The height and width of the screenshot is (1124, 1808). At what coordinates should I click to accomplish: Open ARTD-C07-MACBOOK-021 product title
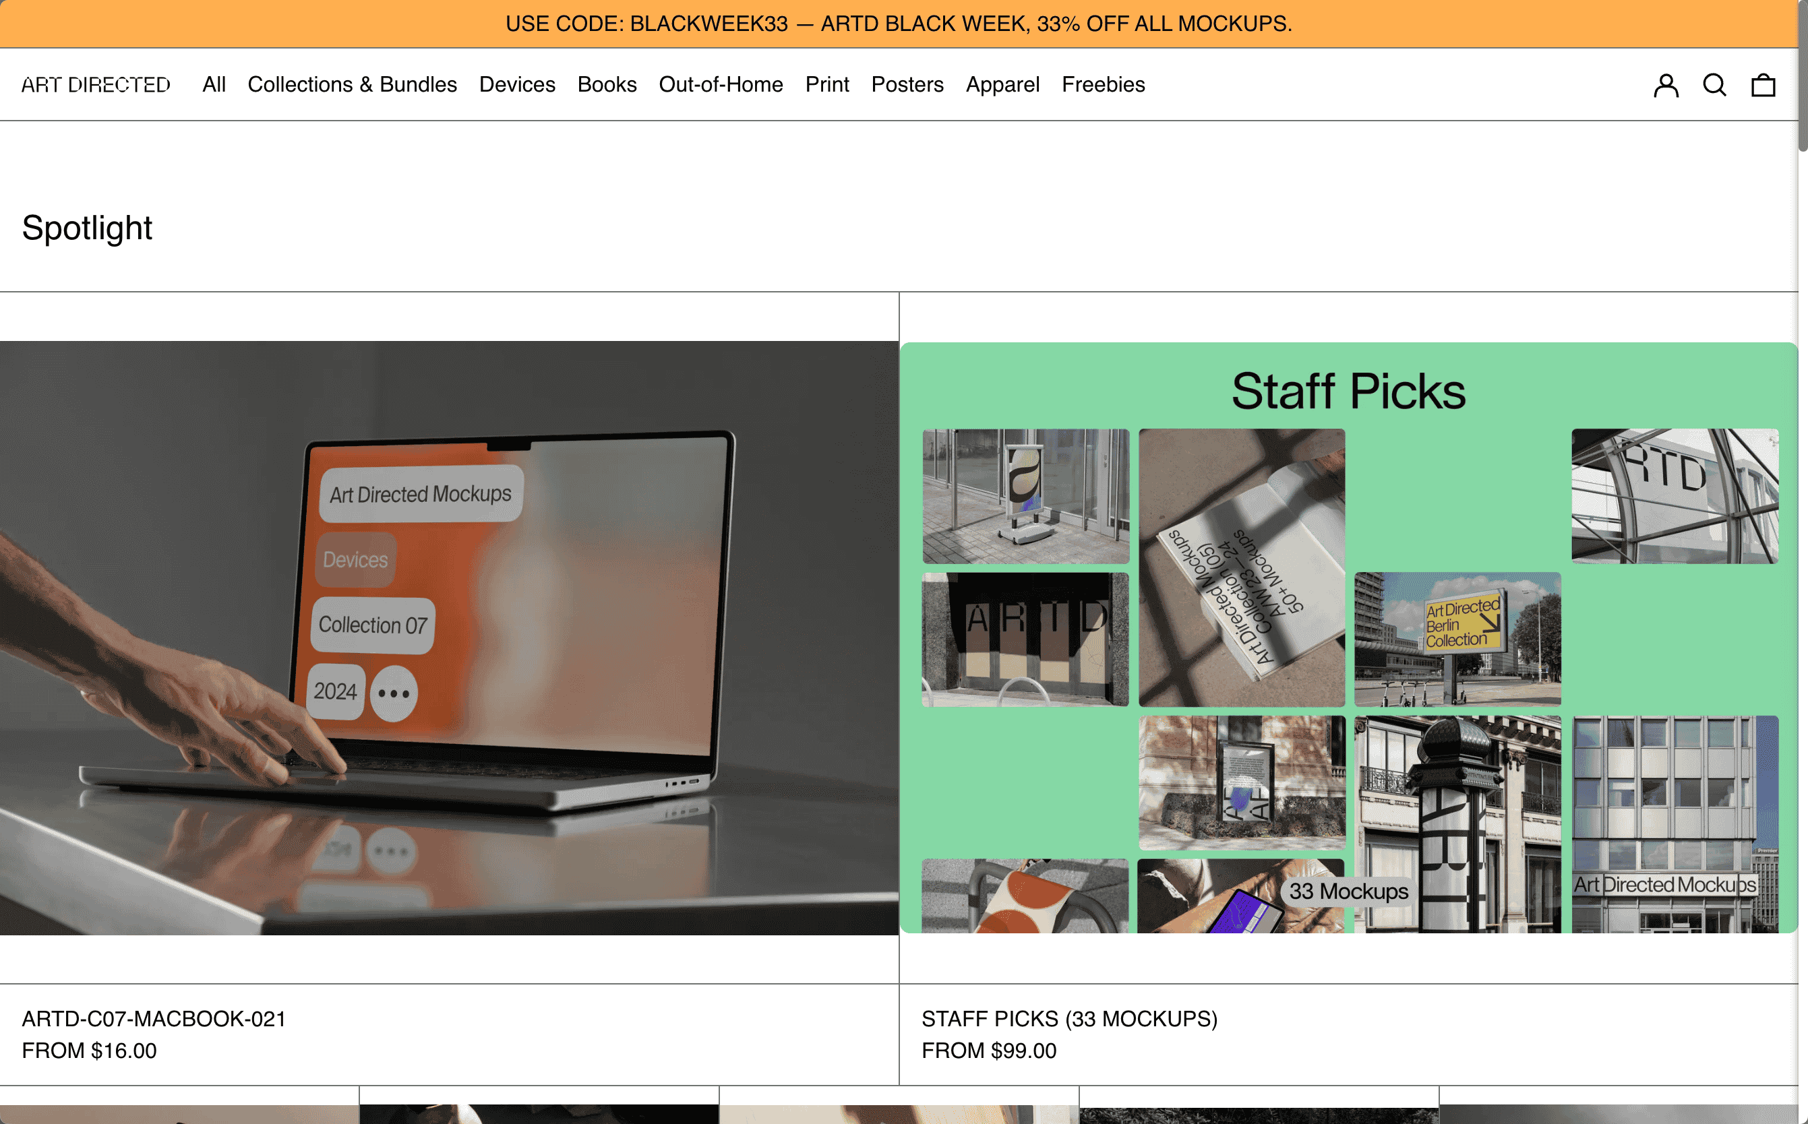click(154, 1018)
